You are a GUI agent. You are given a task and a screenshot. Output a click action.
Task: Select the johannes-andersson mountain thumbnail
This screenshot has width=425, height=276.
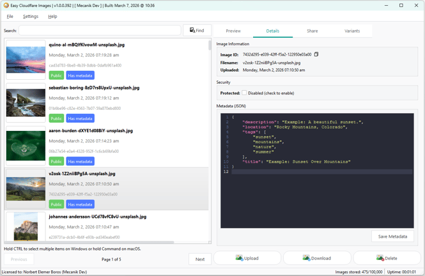[26, 226]
